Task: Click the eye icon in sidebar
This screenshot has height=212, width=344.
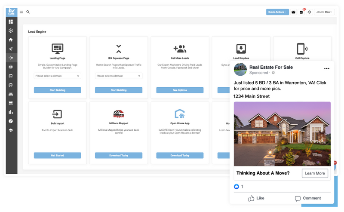Action: [x=11, y=67]
